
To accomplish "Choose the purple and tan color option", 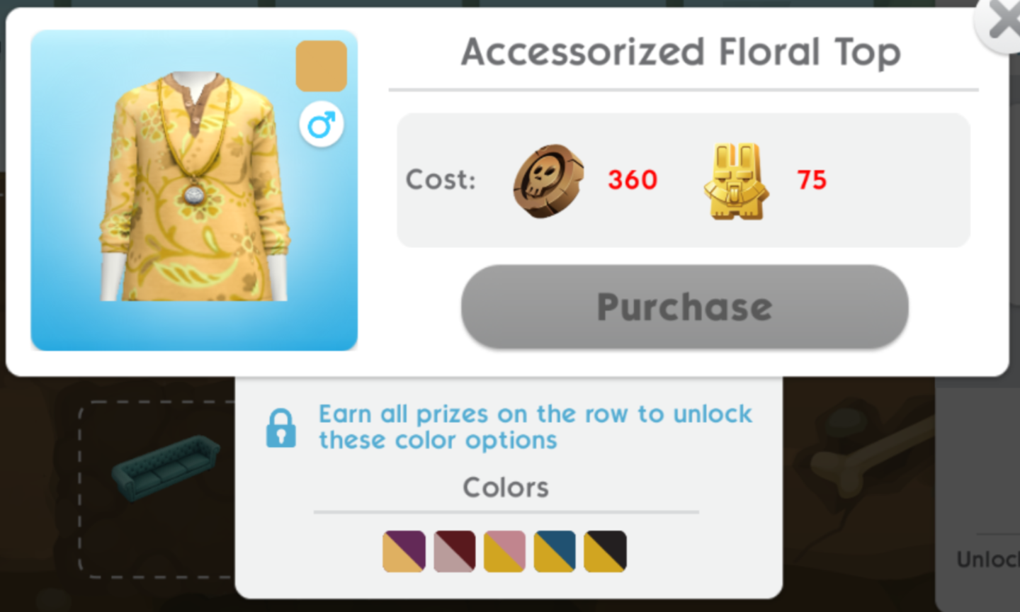I will pyautogui.click(x=404, y=551).
